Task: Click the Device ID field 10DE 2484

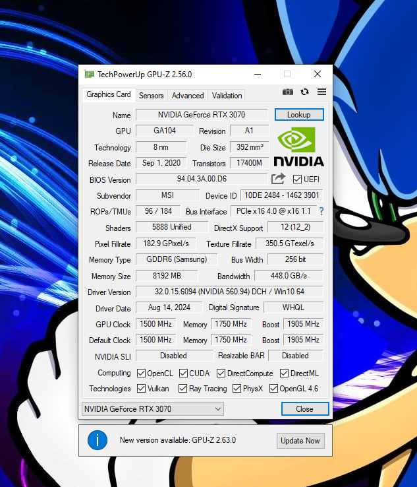Action: coord(282,195)
